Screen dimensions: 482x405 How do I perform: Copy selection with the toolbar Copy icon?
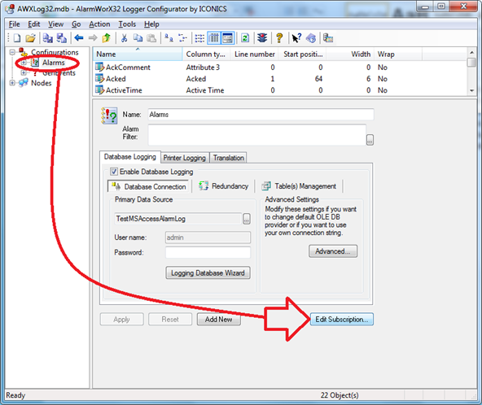pyautogui.click(x=138, y=38)
